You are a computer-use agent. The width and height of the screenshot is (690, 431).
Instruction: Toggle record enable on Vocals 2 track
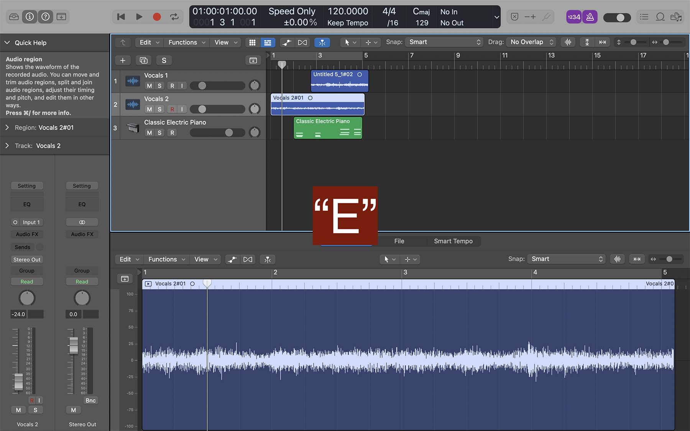[x=172, y=109]
